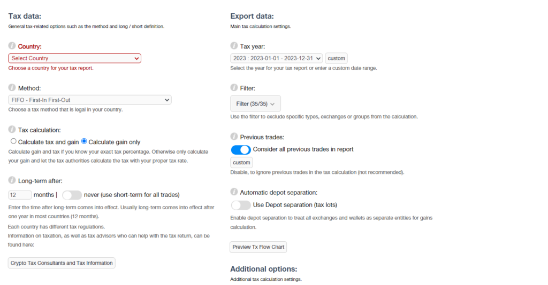Open the 2023 tax year dropdown
This screenshot has height=285, width=548.
tap(277, 58)
